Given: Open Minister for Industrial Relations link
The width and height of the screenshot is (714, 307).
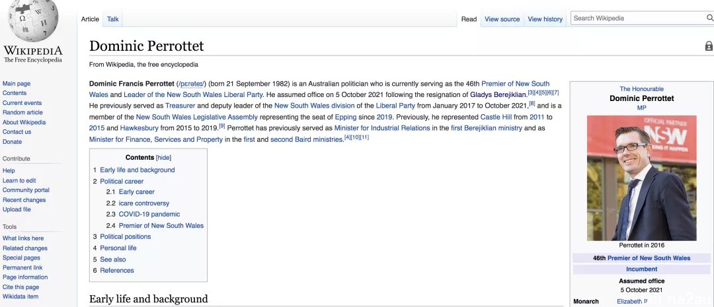Looking at the screenshot, I should pos(382,128).
